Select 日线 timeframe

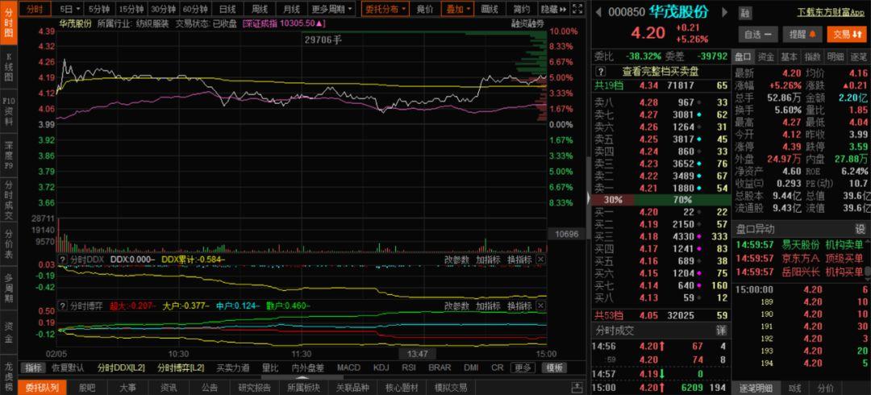[227, 9]
